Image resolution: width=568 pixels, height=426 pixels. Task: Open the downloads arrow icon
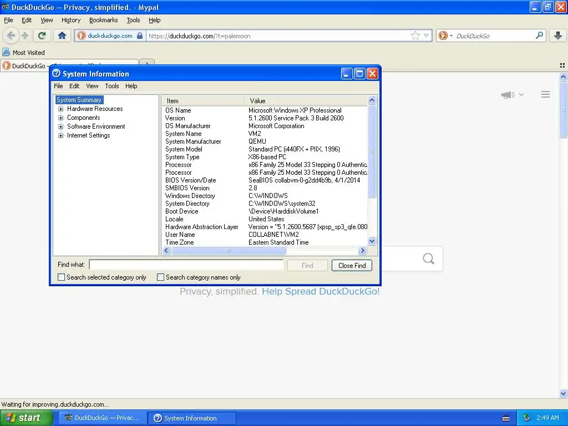(x=558, y=35)
